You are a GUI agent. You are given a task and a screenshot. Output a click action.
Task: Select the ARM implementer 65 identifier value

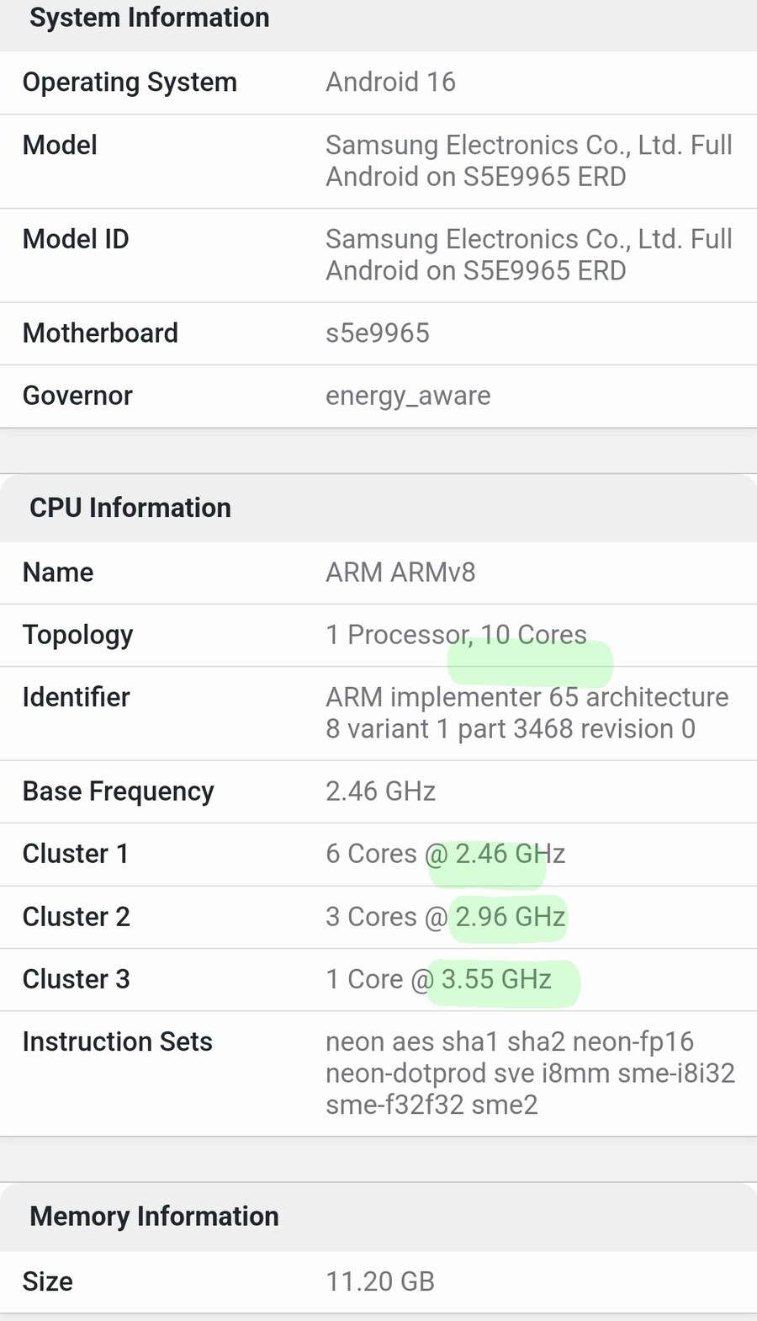coord(527,713)
